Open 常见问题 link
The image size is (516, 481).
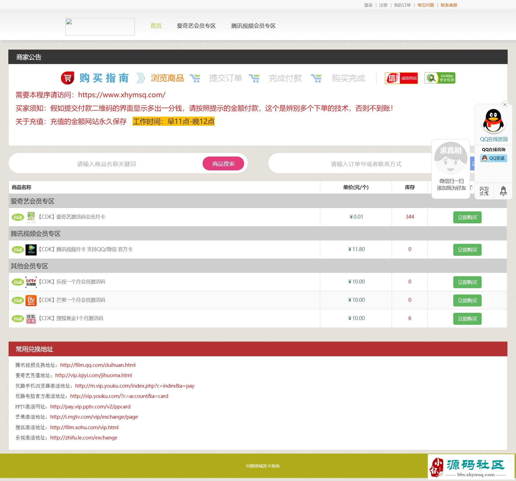click(x=426, y=5)
